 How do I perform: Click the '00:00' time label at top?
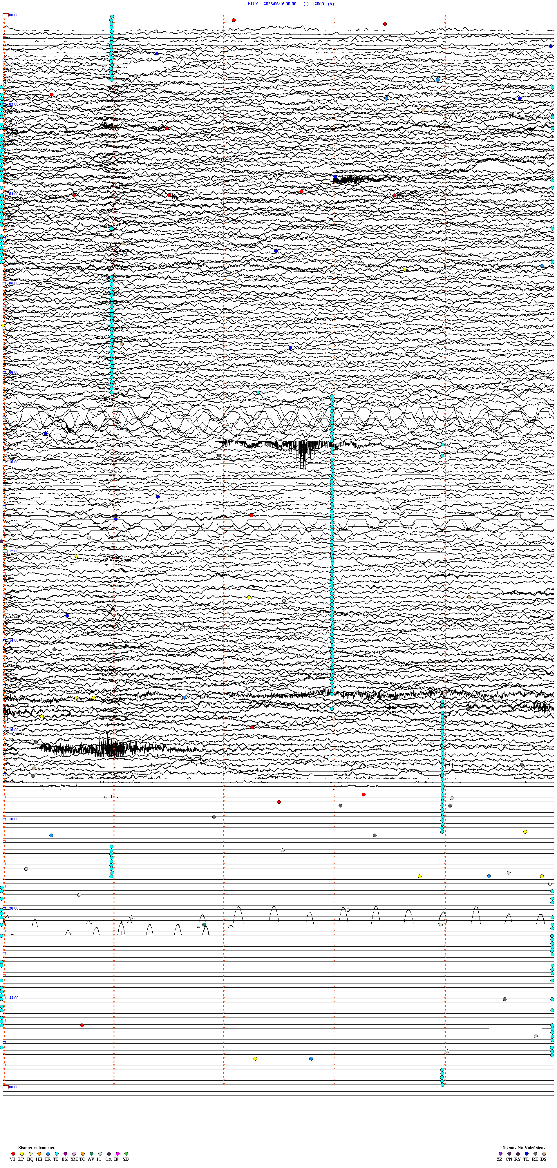[x=14, y=15]
